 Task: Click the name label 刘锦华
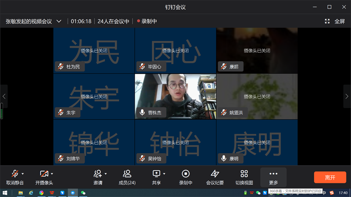coord(73,158)
